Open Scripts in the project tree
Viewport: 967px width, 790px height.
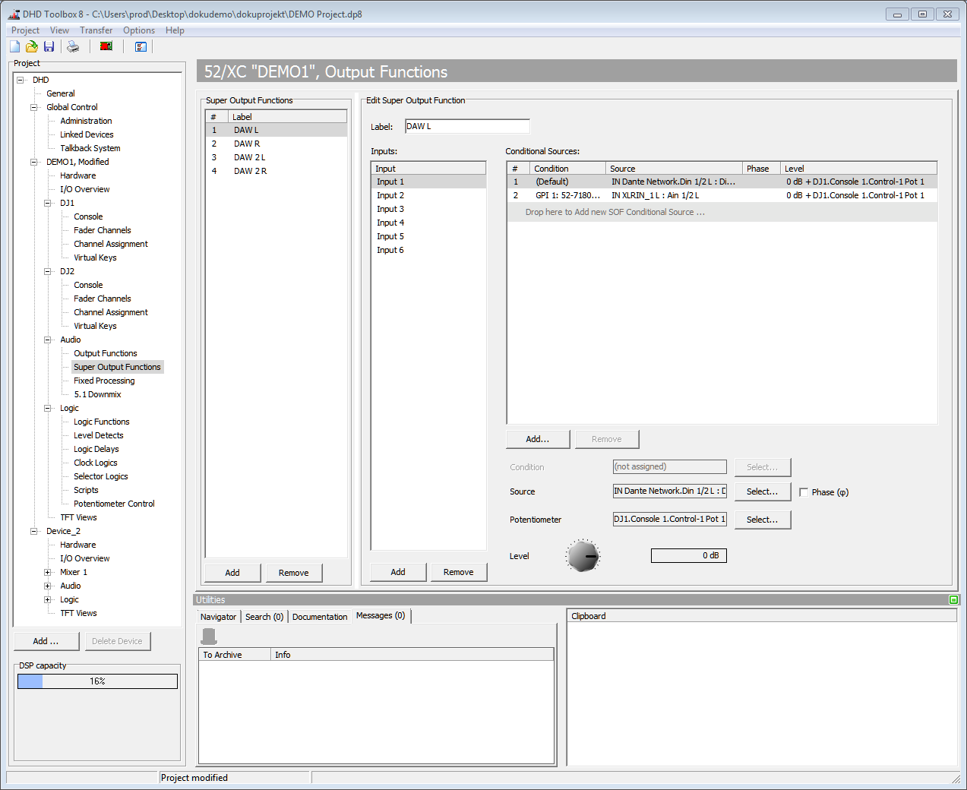(x=86, y=490)
